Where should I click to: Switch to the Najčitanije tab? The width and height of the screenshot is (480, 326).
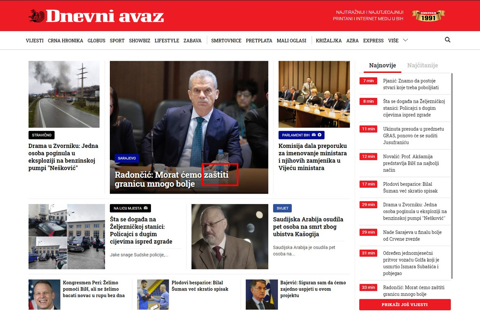(422, 65)
